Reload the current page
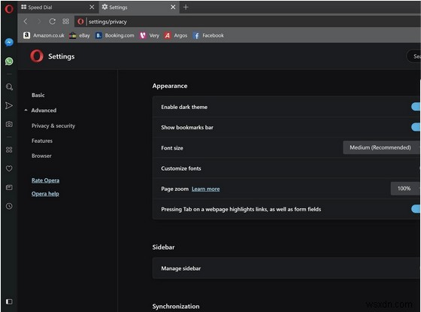Image resolution: width=421 pixels, height=312 pixels. point(52,22)
